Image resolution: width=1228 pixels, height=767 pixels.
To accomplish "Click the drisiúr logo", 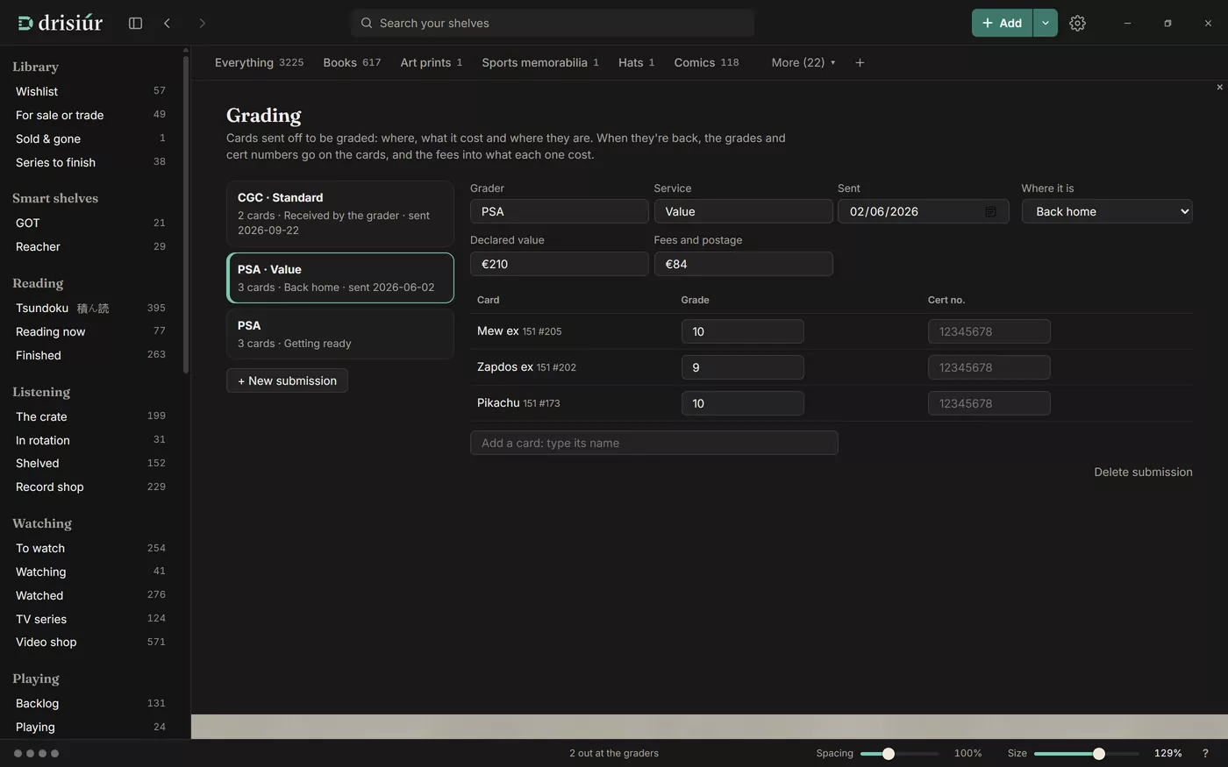I will [x=60, y=23].
